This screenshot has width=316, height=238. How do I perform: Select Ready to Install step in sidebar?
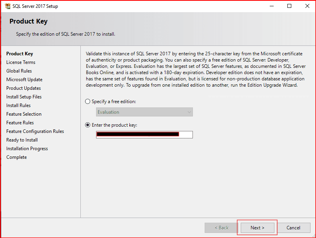click(x=22, y=140)
